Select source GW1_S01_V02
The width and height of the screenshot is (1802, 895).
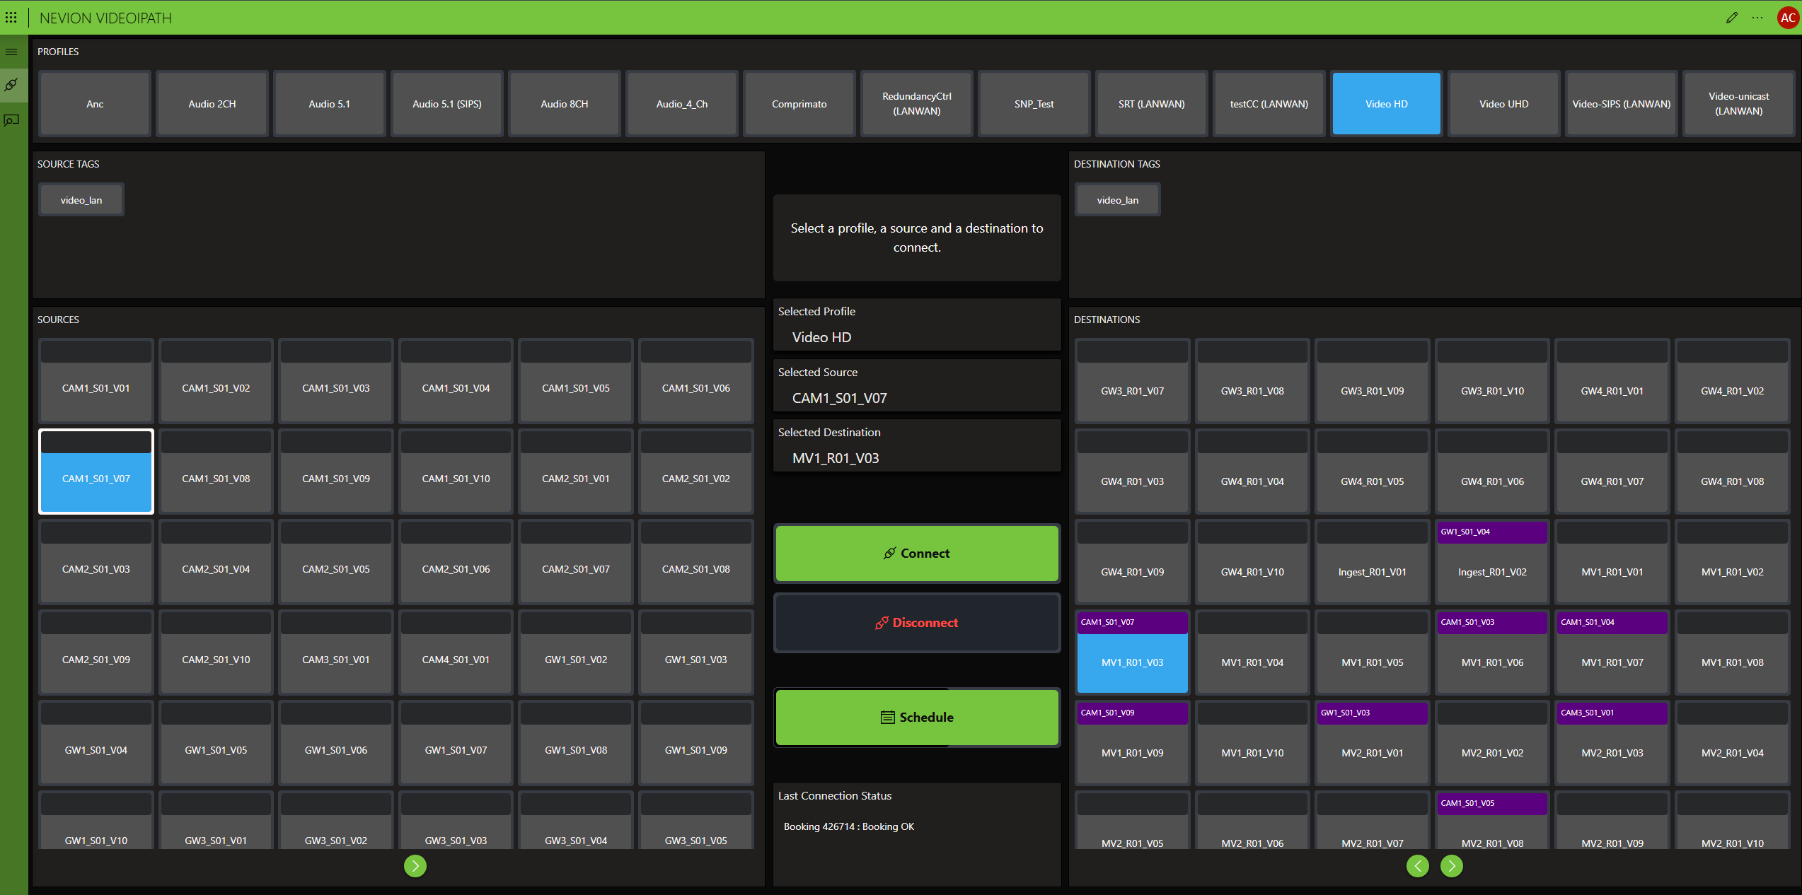click(x=576, y=652)
